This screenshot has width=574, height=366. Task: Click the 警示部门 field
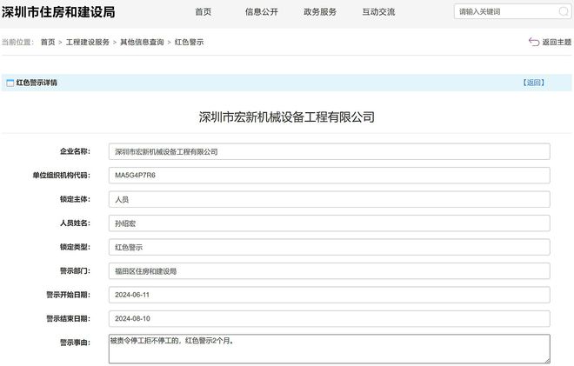pos(329,271)
